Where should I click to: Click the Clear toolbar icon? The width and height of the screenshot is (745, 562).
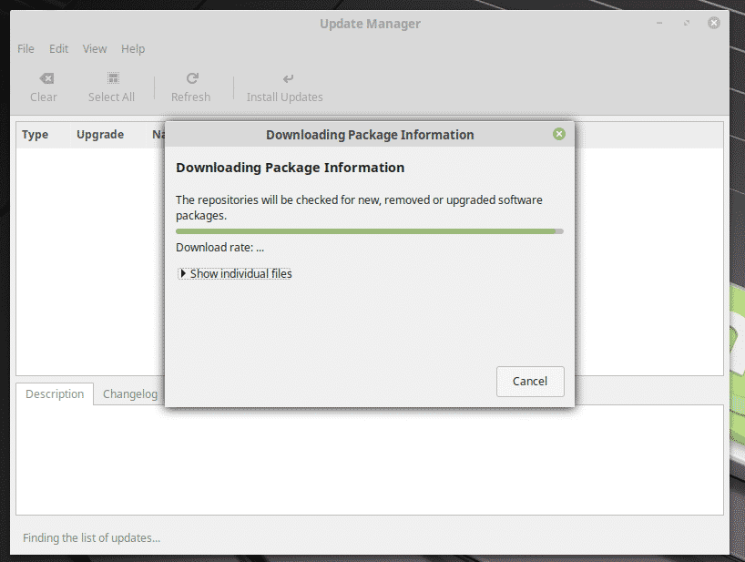tap(44, 79)
